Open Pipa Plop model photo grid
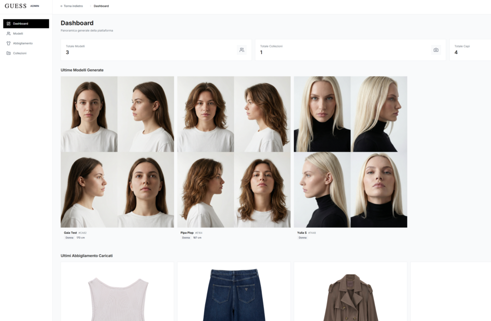 click(x=234, y=152)
